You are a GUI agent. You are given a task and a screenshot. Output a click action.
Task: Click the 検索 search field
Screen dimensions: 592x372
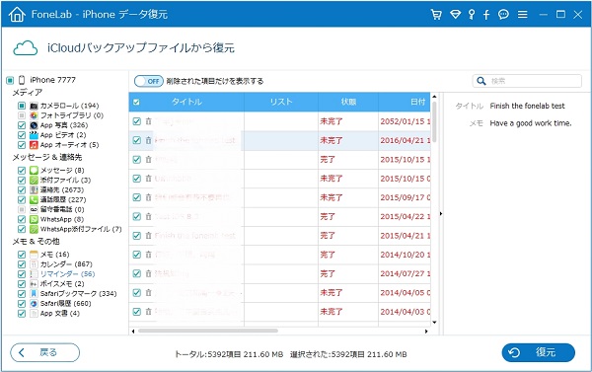click(527, 81)
